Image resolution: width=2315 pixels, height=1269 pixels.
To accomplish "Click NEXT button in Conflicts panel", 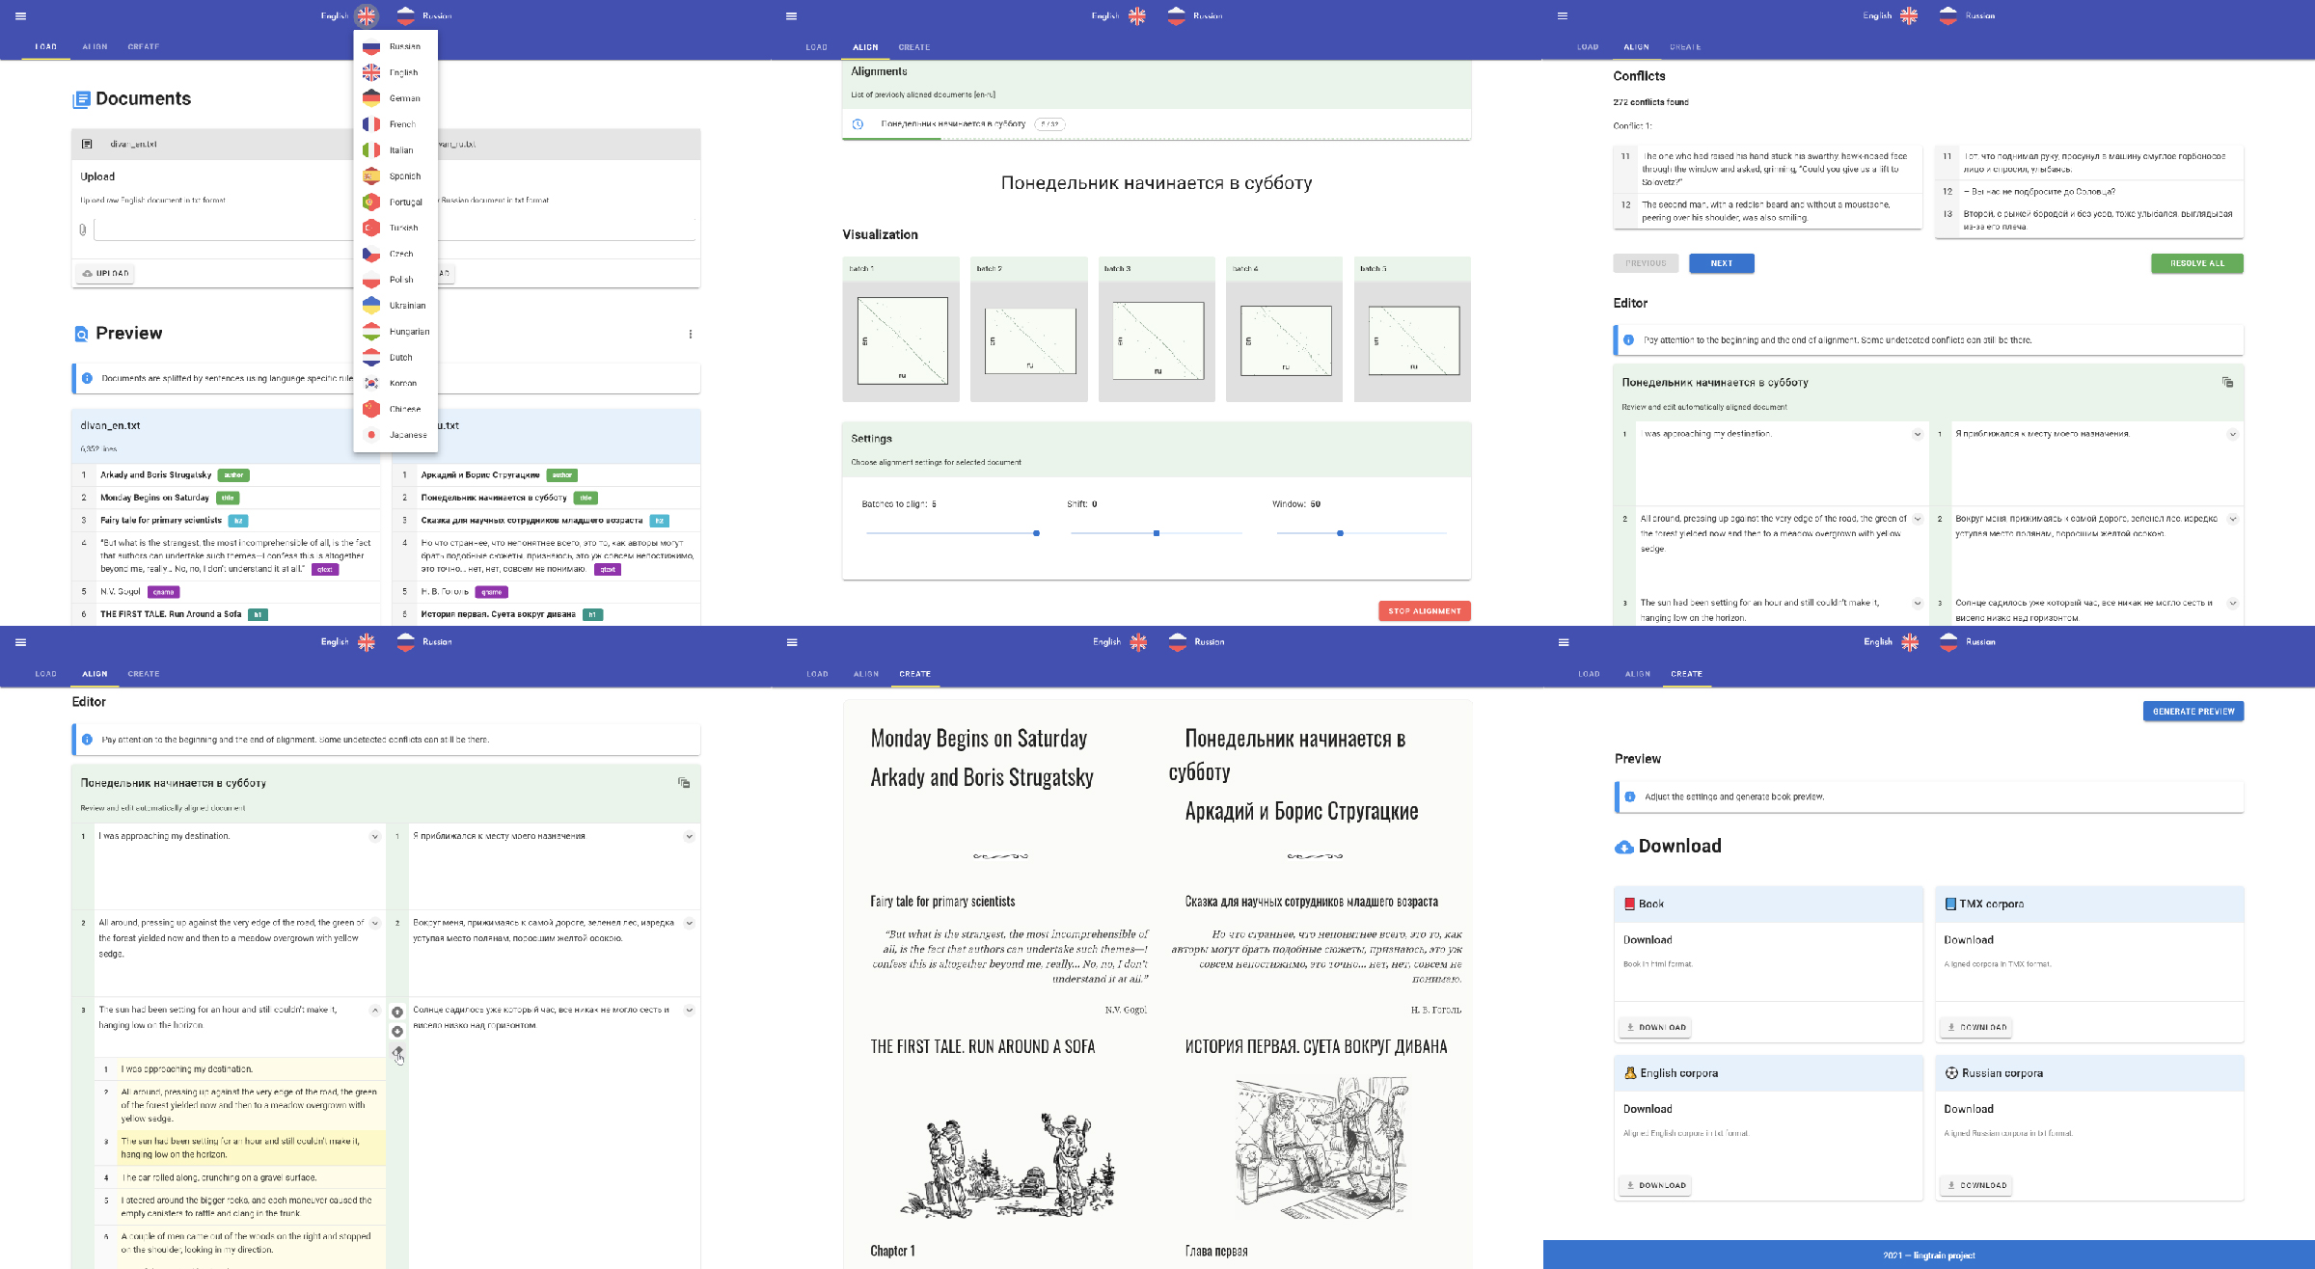I will click(1721, 262).
